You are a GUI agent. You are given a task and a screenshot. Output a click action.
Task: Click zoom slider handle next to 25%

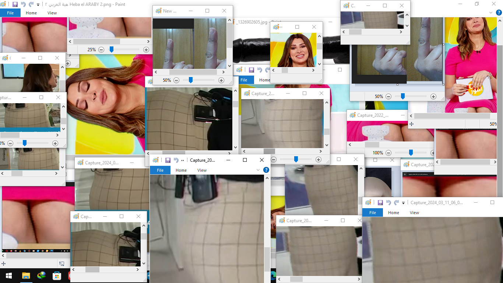point(111,49)
